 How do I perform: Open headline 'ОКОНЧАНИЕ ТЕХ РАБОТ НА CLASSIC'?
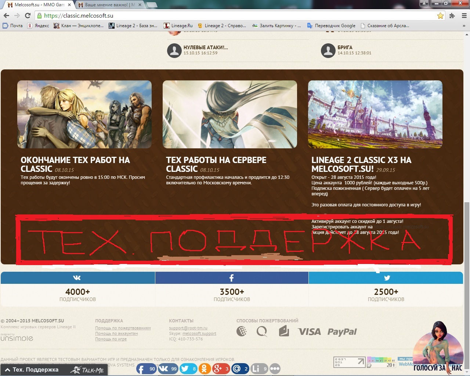click(x=75, y=164)
